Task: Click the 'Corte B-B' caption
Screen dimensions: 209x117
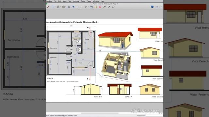Action: coord(98,97)
